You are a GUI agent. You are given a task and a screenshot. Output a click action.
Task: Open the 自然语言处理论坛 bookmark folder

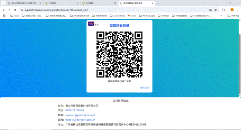56,16
